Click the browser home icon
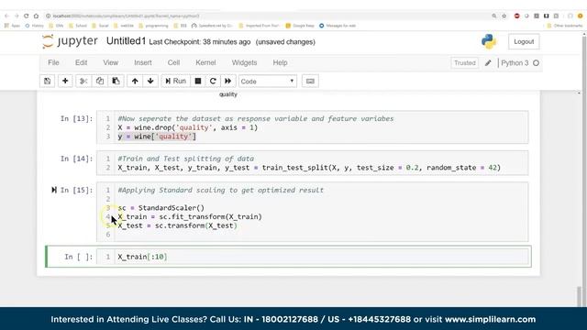This screenshot has height=330, width=587. (36, 16)
